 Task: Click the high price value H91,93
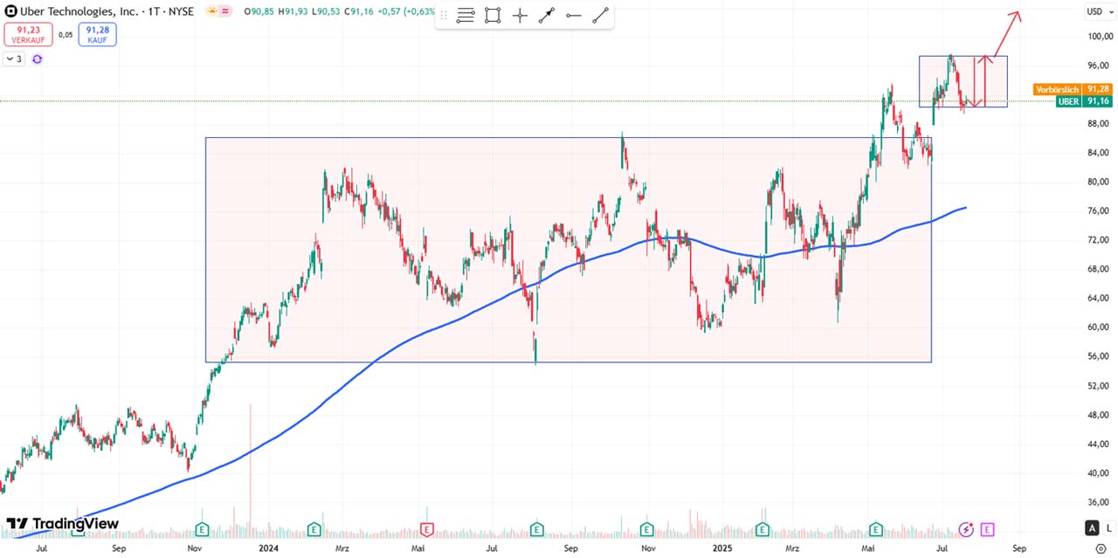coord(293,11)
